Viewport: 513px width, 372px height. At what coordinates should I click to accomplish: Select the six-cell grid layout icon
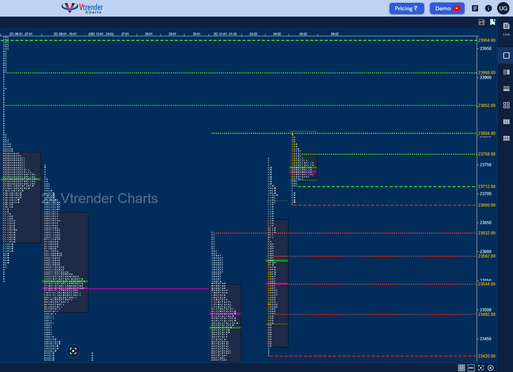[x=506, y=138]
